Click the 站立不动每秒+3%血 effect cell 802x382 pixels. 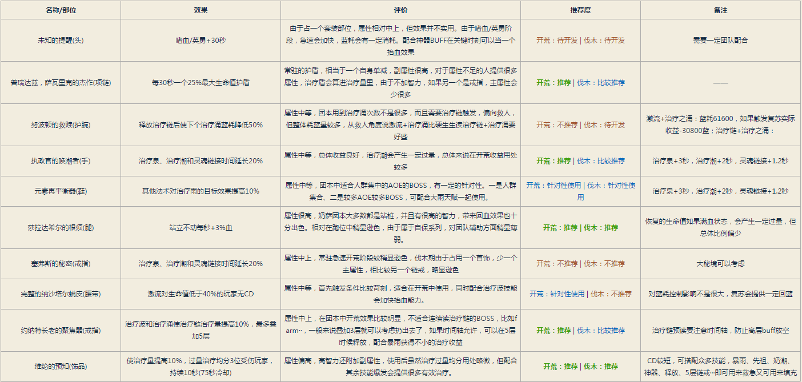click(x=201, y=227)
